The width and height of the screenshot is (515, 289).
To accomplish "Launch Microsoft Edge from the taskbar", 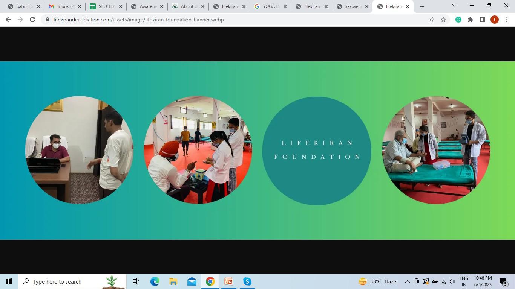I will coord(155,281).
